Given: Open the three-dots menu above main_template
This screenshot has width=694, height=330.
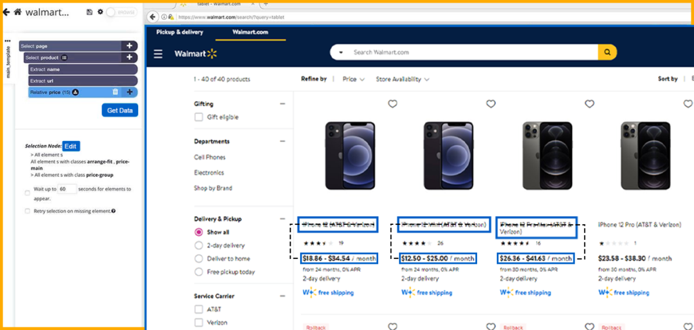Looking at the screenshot, I should coord(7,41).
